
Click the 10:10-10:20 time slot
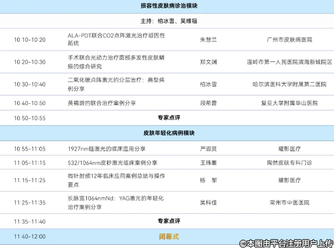30,40
